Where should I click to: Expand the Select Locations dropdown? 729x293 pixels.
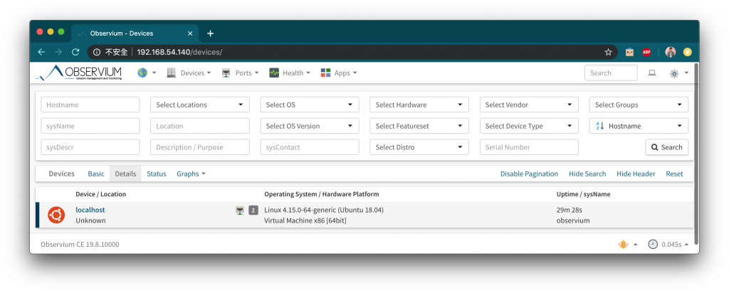point(200,105)
